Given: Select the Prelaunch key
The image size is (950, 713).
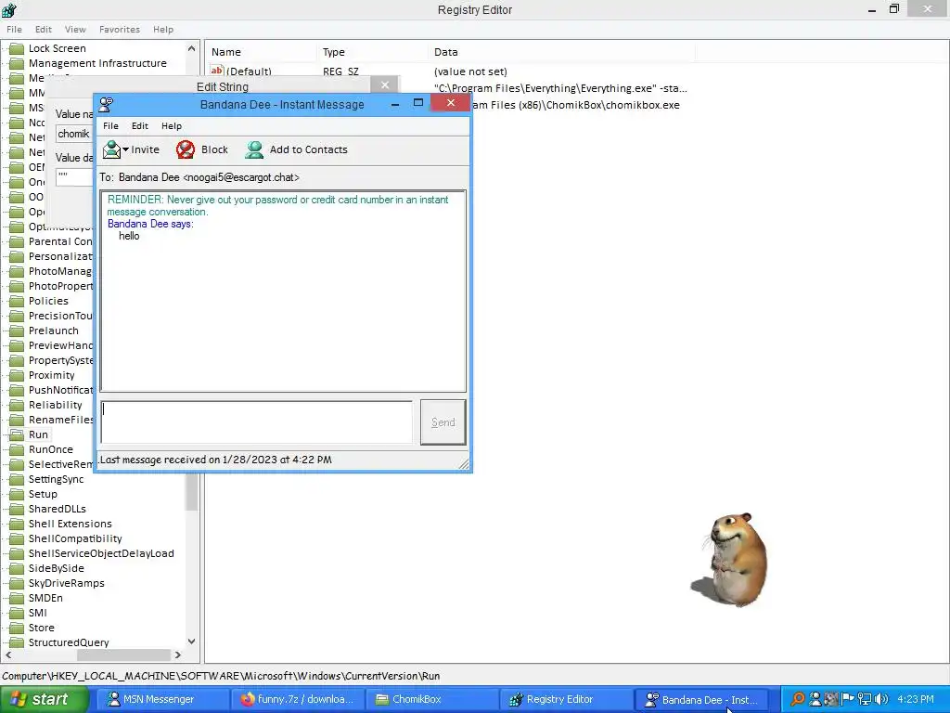Looking at the screenshot, I should [53, 331].
